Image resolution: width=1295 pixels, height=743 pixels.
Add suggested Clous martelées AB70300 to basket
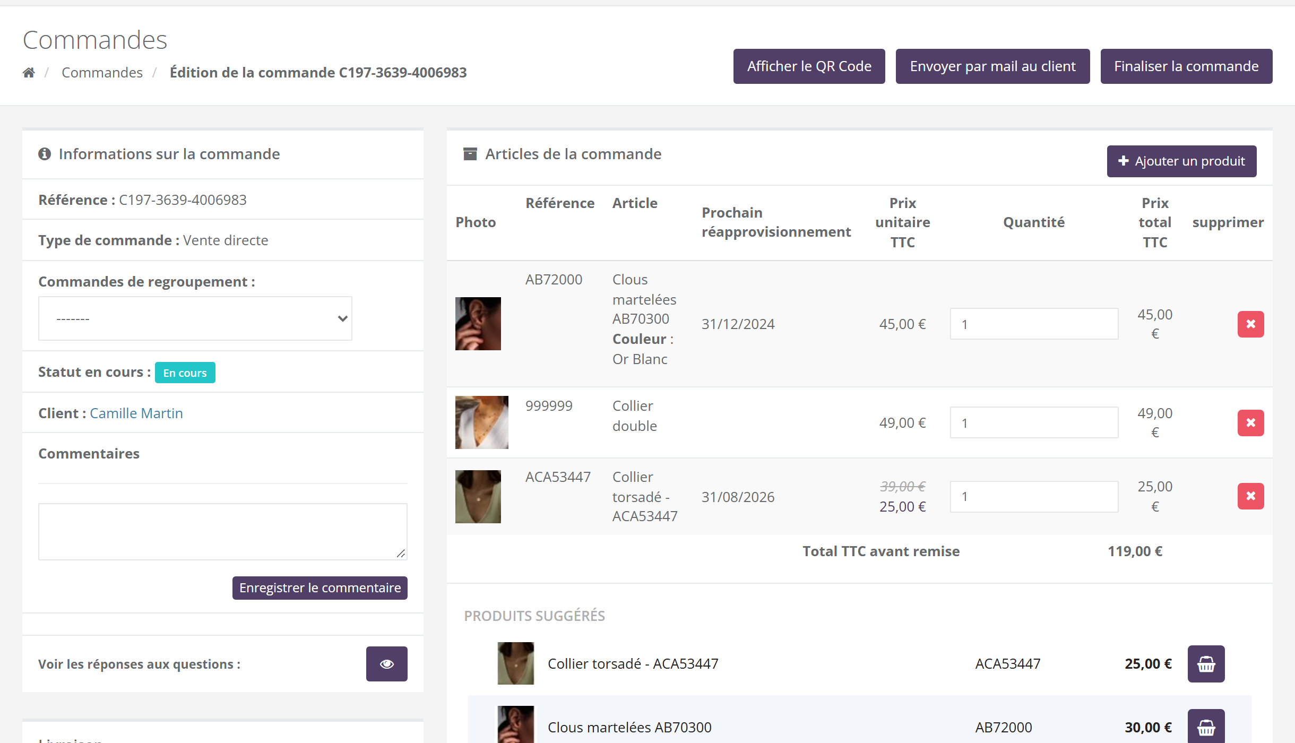[x=1206, y=726]
